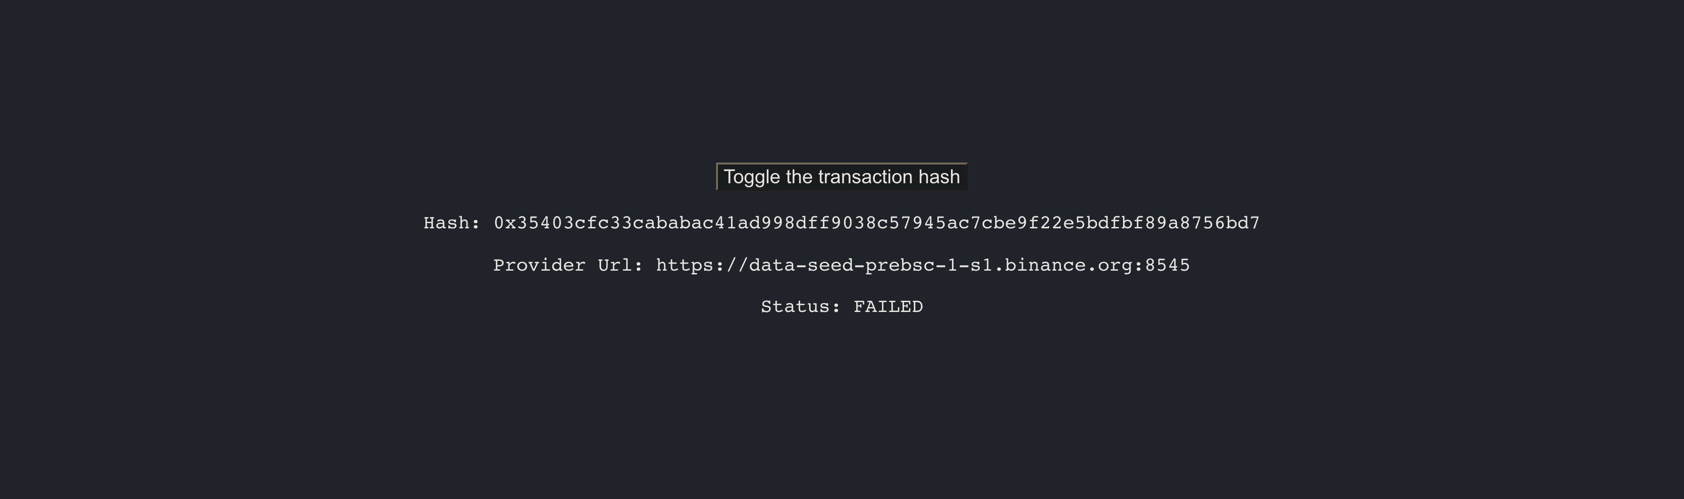The height and width of the screenshot is (499, 1684).
Task: Click the https prefix of the provider URL
Action: [x=684, y=264]
